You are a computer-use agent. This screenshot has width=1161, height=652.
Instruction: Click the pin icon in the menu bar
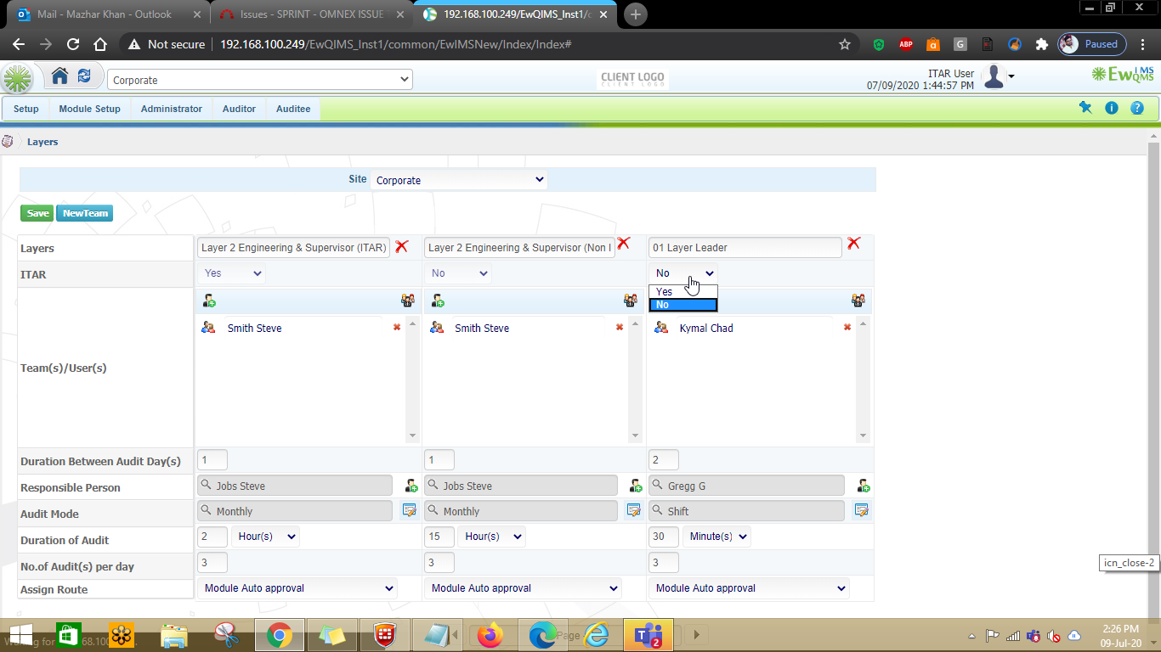pyautogui.click(x=1085, y=108)
